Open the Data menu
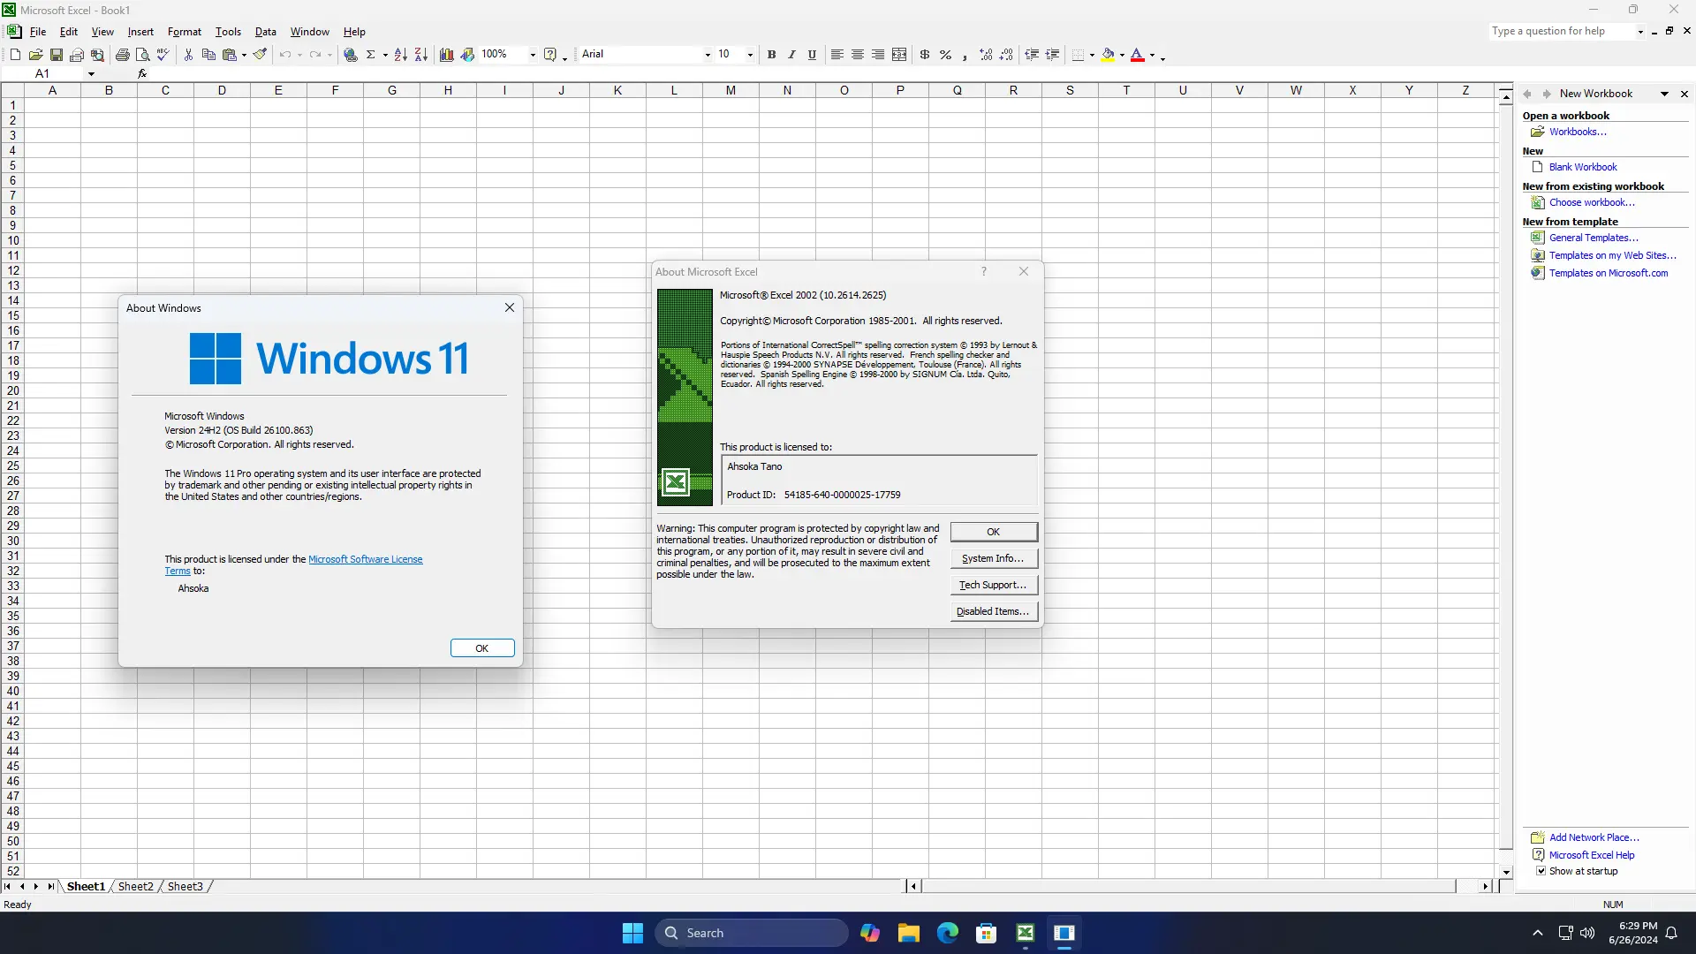The image size is (1696, 954). pos(266,32)
